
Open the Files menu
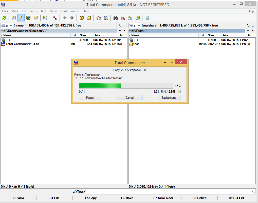[x=5, y=11]
